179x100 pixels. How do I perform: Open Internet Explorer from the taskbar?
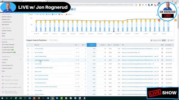coord(16,98)
